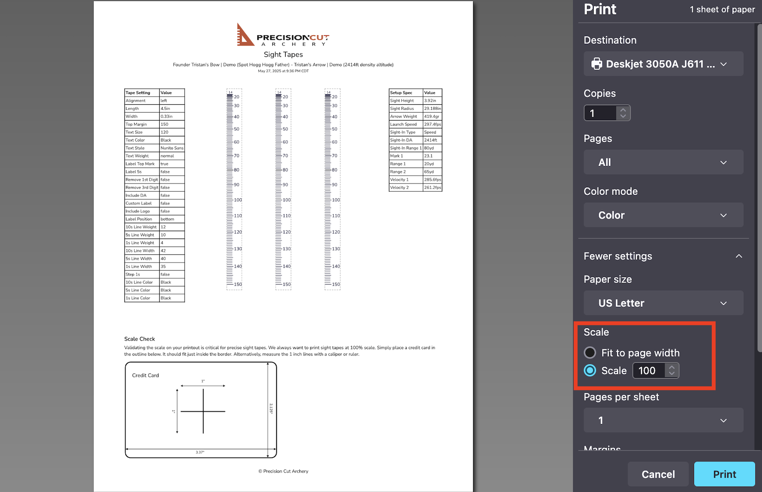Select the Fit to page width radio button
762x492 pixels.
tap(590, 353)
